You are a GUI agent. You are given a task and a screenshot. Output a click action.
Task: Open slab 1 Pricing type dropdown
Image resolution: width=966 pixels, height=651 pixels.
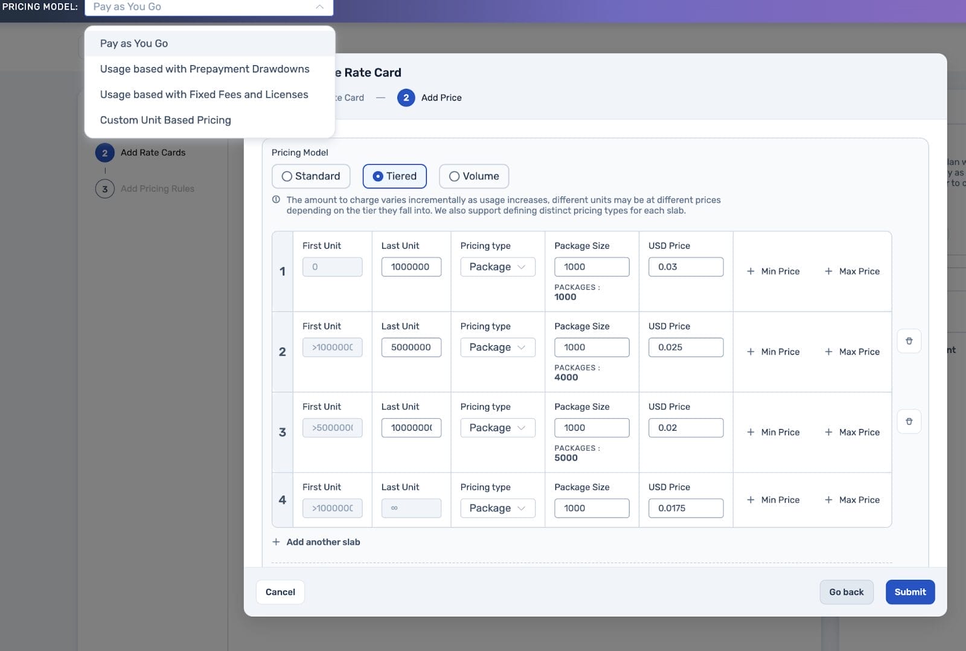pos(497,266)
